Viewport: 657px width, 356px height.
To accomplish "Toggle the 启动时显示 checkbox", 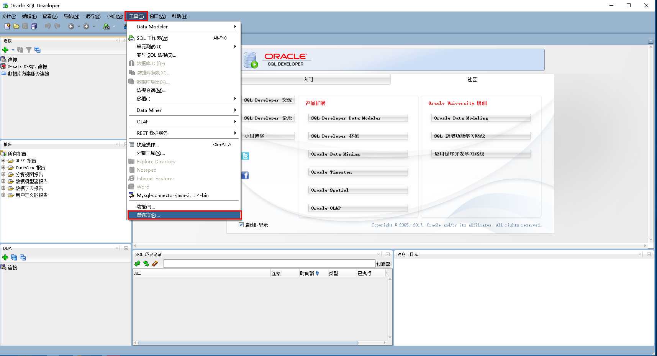I will point(241,225).
